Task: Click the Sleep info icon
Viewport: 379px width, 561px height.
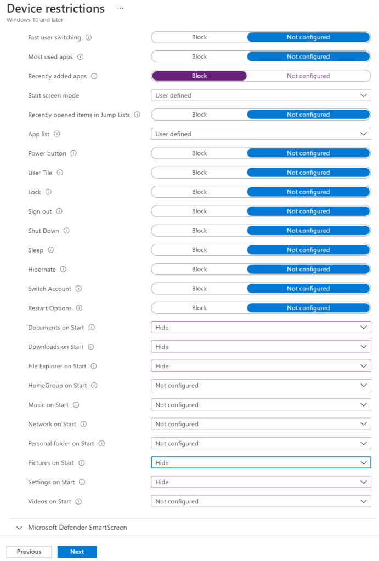Action: click(x=51, y=250)
